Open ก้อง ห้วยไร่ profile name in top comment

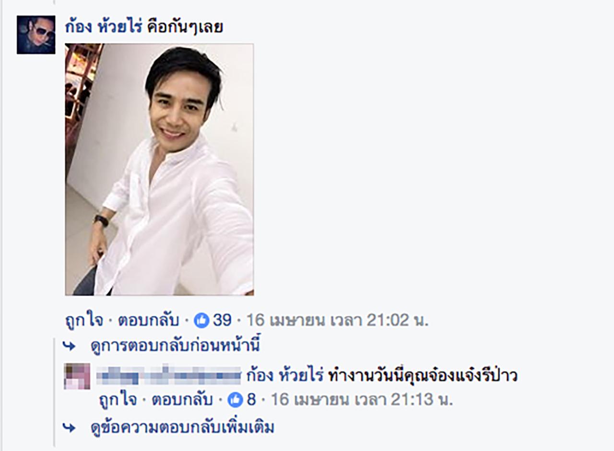tap(103, 27)
